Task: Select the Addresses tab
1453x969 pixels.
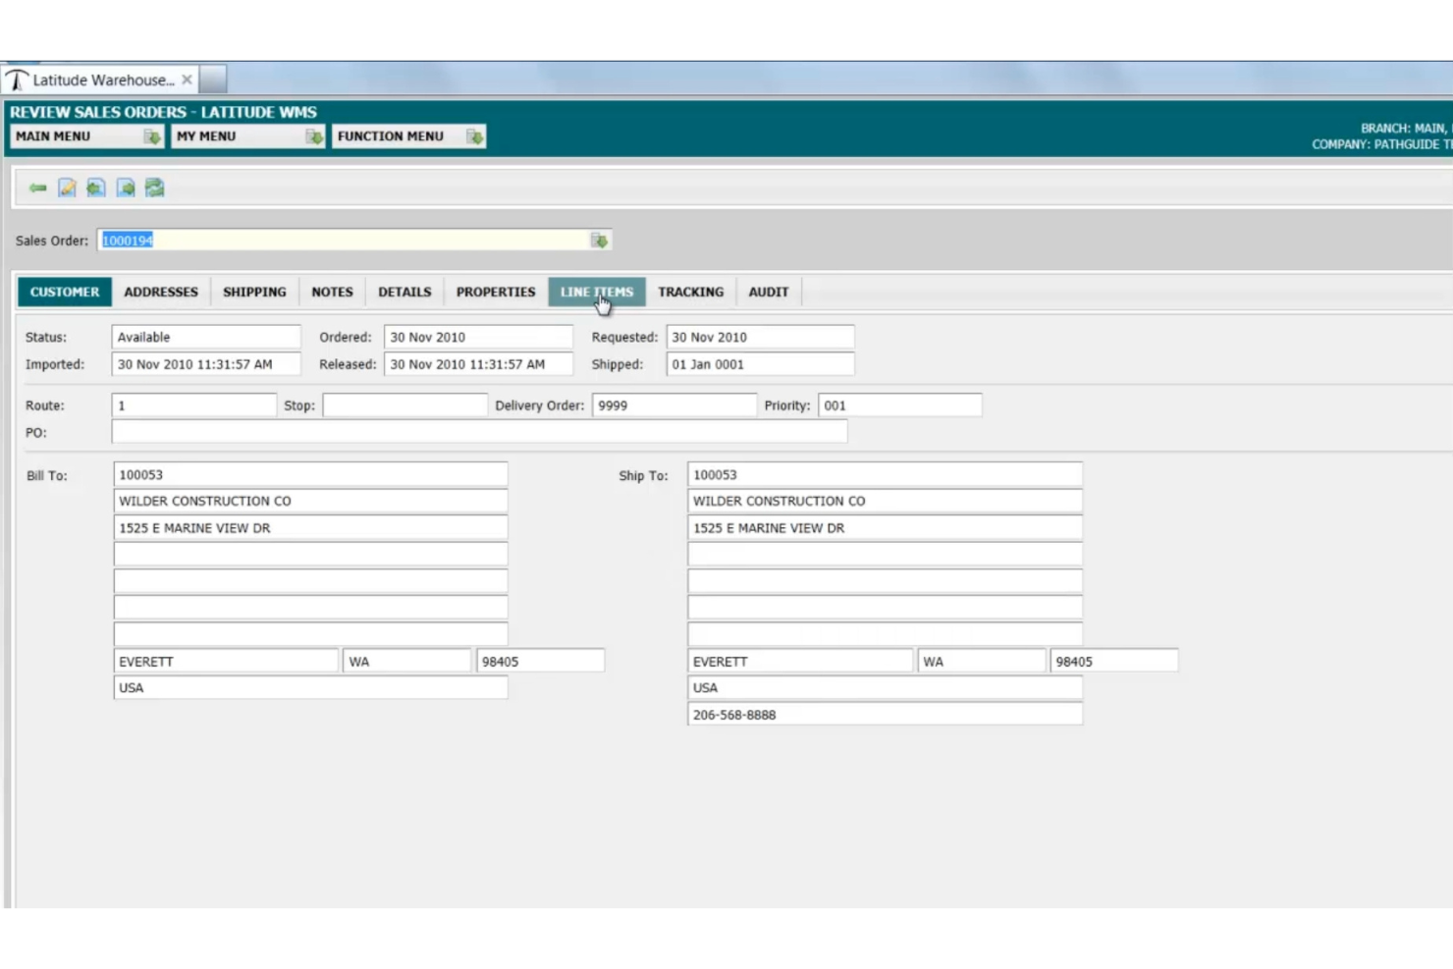Action: click(x=161, y=292)
